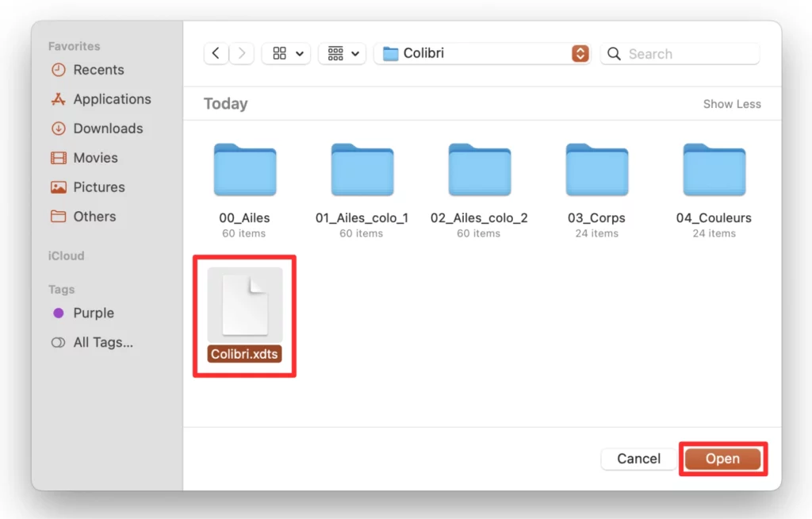The height and width of the screenshot is (519, 812).
Task: Click the Favorites sidebar heading
Action: [x=74, y=46]
